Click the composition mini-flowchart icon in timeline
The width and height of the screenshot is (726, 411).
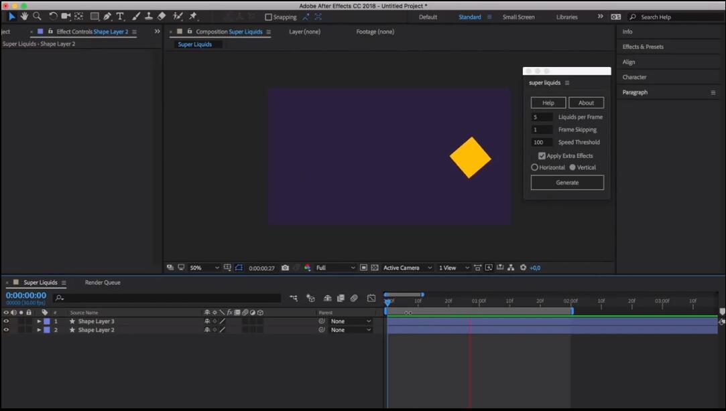(294, 298)
